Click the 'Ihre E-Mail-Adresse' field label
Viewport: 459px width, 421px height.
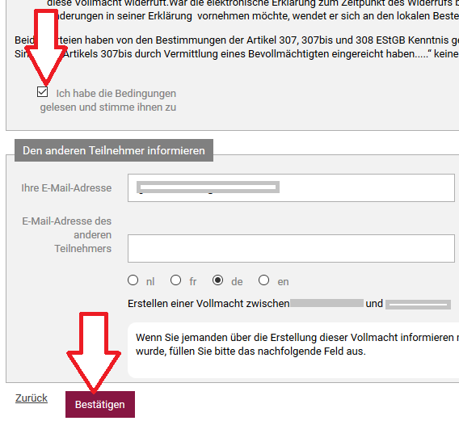click(x=66, y=188)
